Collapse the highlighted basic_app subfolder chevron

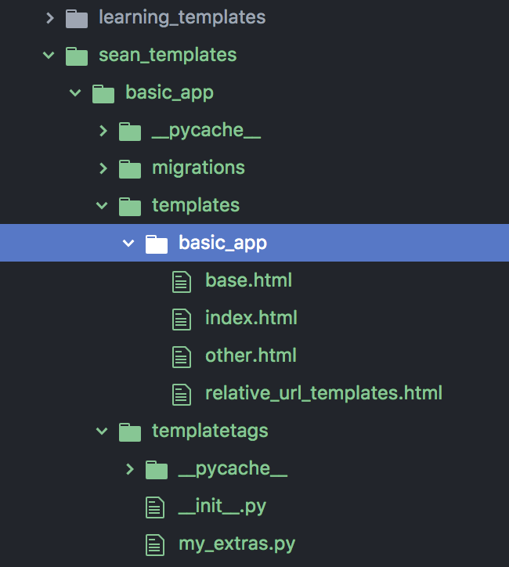coord(128,244)
